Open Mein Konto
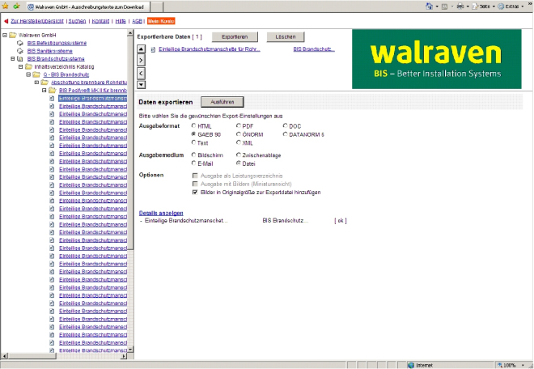The height and width of the screenshot is (369, 534). tap(161, 21)
